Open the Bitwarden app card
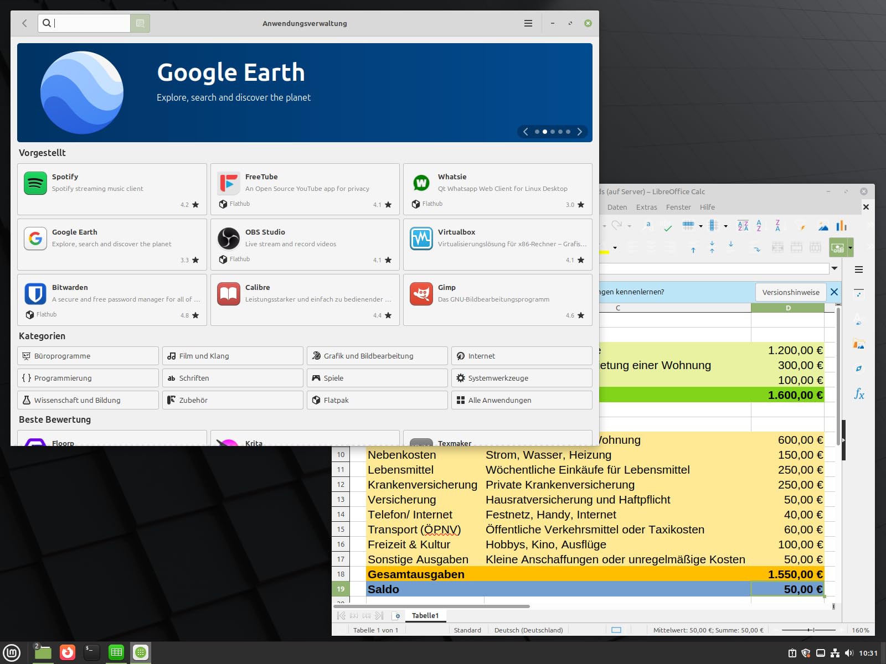The height and width of the screenshot is (664, 886). (112, 300)
